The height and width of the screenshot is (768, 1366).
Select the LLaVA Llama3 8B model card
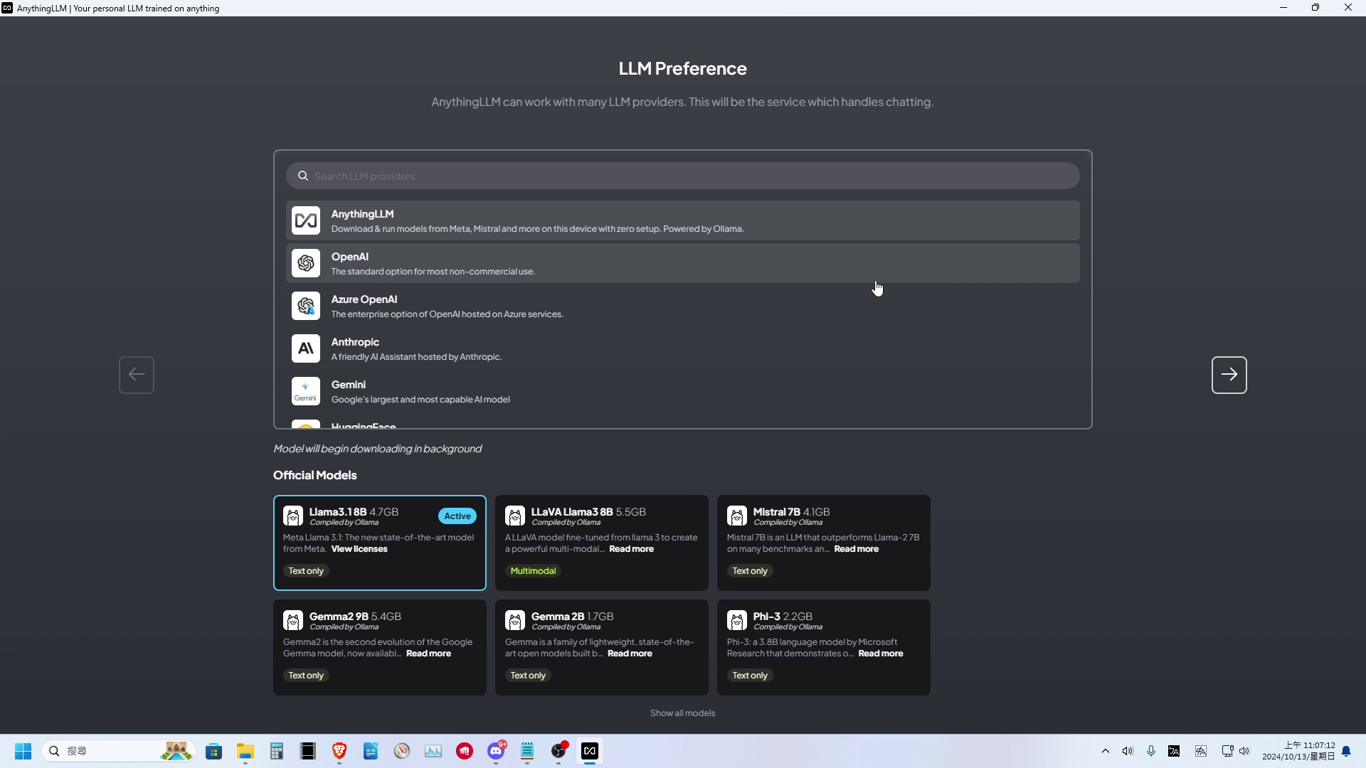coord(602,543)
